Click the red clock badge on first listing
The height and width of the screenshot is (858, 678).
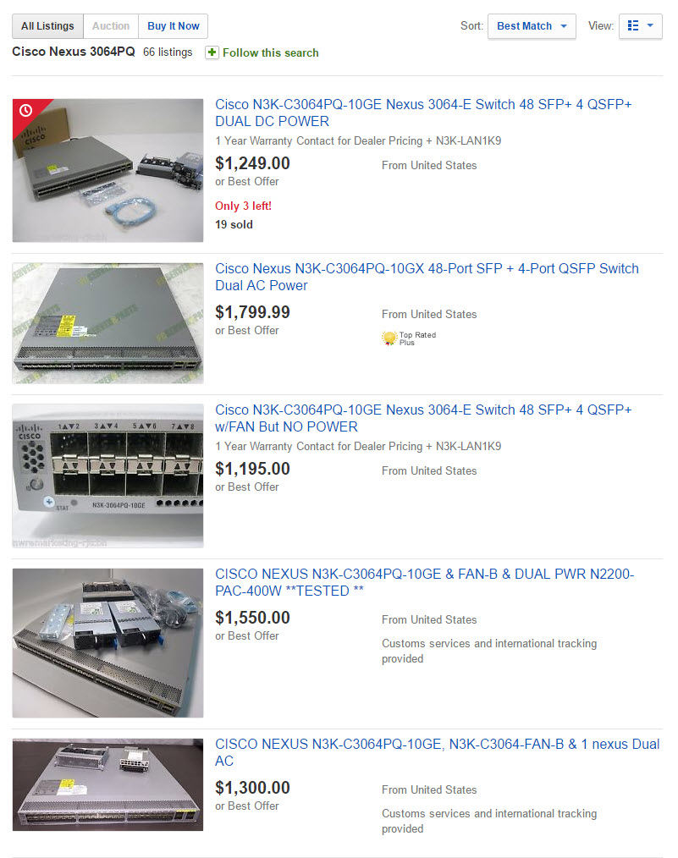(25, 111)
